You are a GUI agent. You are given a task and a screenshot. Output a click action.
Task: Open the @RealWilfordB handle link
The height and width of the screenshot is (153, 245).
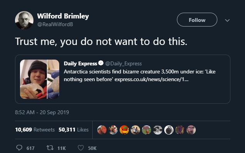(55, 24)
